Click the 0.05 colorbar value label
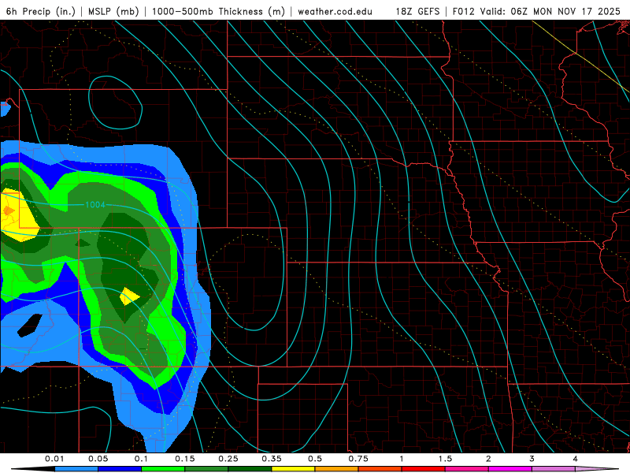The image size is (630, 473). (98, 459)
